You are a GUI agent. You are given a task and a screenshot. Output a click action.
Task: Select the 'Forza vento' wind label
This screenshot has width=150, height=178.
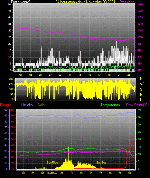coord(21,2)
